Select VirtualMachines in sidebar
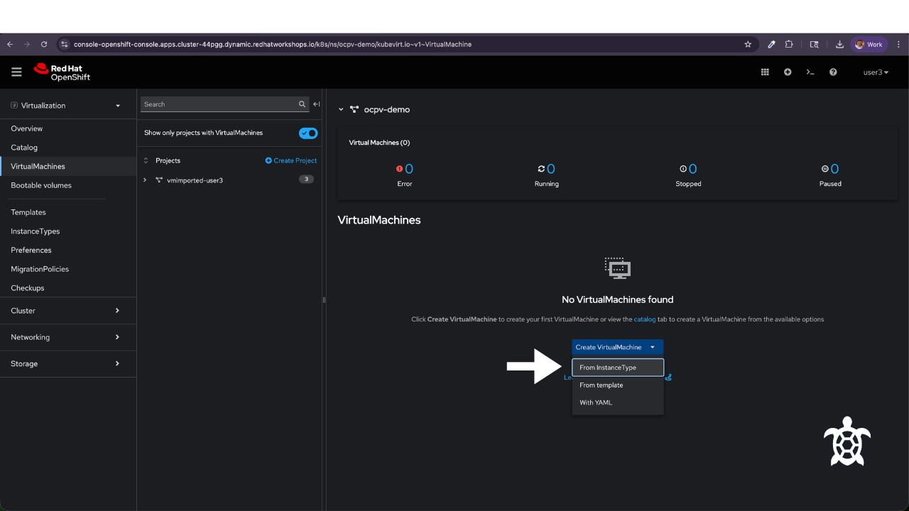The image size is (909, 511). point(38,166)
